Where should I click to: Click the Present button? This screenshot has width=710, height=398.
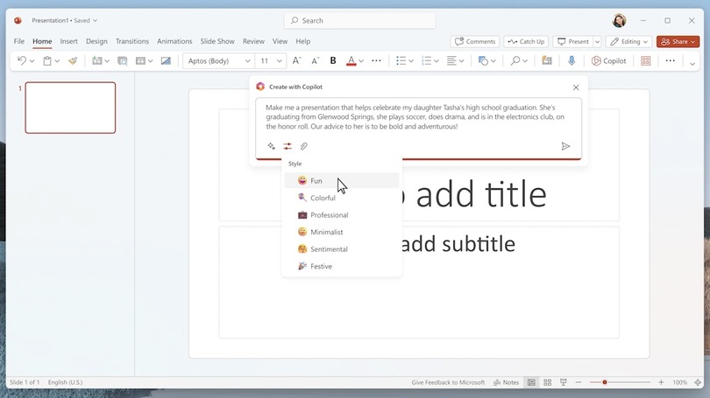tap(572, 42)
